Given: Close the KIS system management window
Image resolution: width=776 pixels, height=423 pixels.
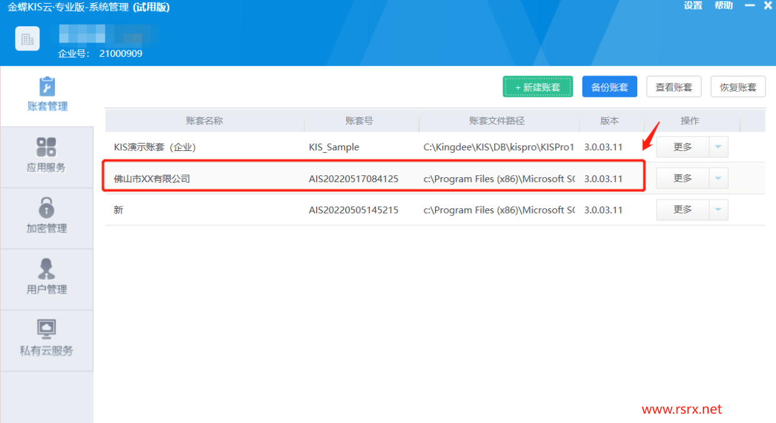Looking at the screenshot, I should click(x=768, y=6).
